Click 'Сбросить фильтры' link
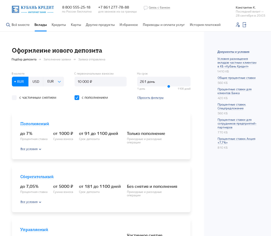The image size is (271, 236). pyautogui.click(x=150, y=98)
